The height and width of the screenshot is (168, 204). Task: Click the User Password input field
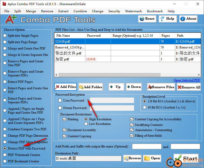tap(112, 100)
